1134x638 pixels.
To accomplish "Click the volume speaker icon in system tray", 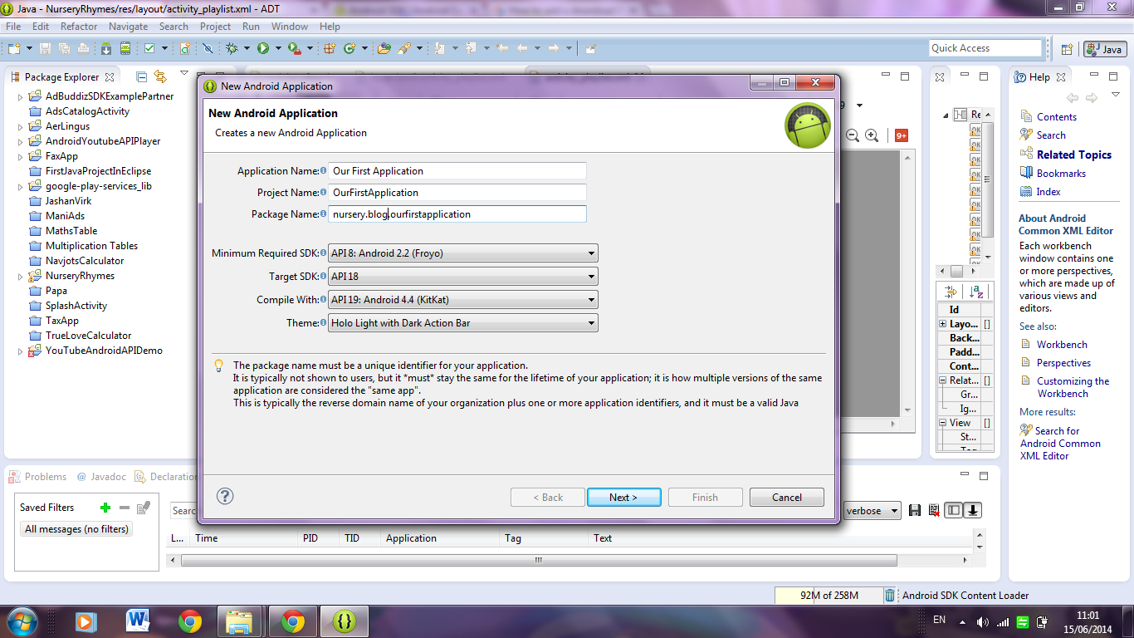I will 984,621.
